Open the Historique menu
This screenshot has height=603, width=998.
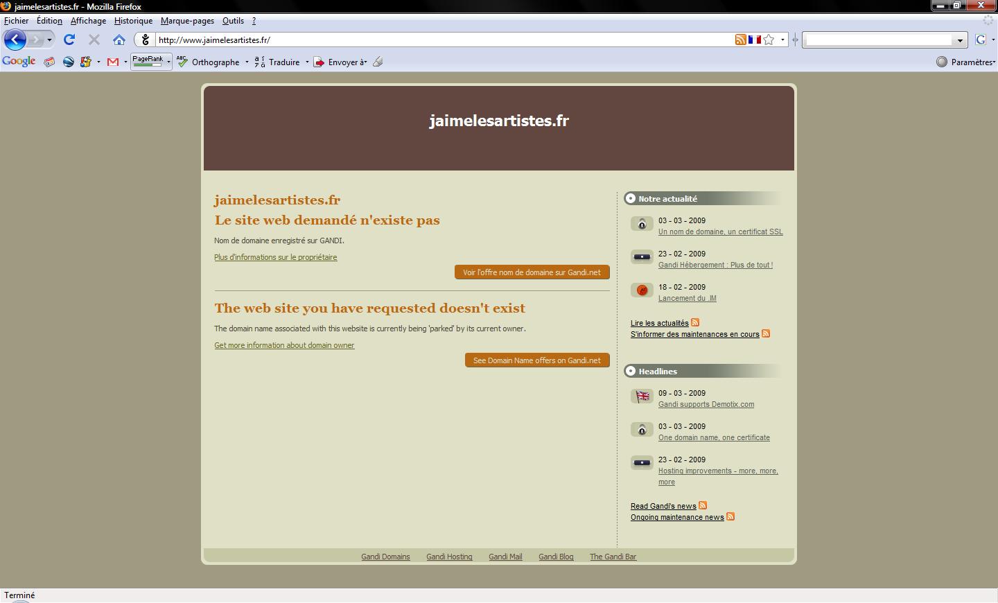coord(133,21)
